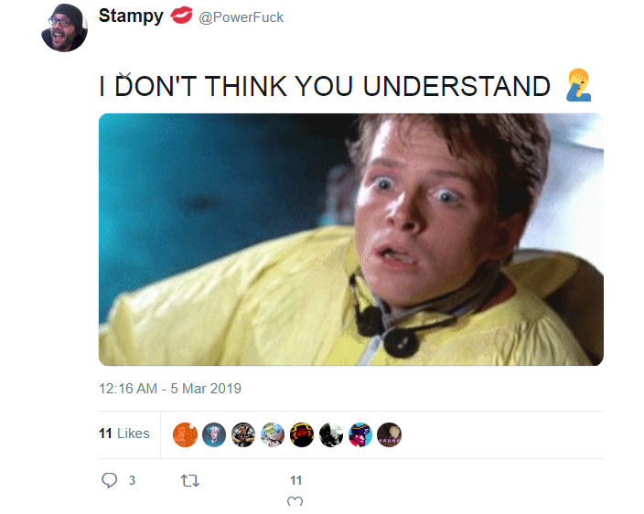Open the last liker's dark brown avatar
Screen dimensions: 644x514
pos(390,434)
